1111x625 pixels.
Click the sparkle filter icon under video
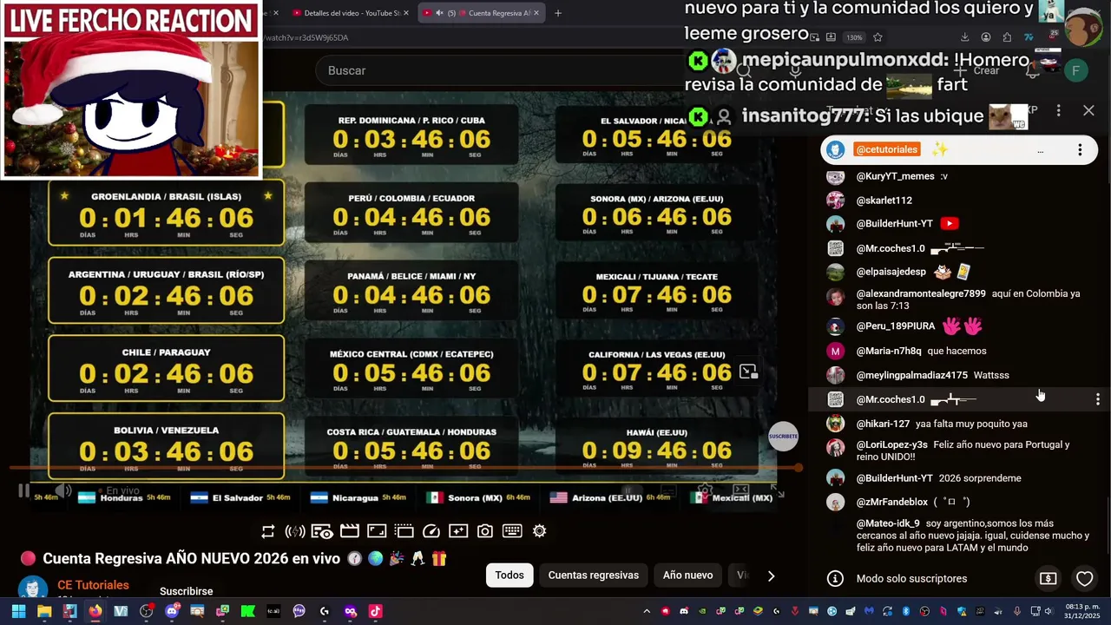pyautogui.click(x=458, y=531)
